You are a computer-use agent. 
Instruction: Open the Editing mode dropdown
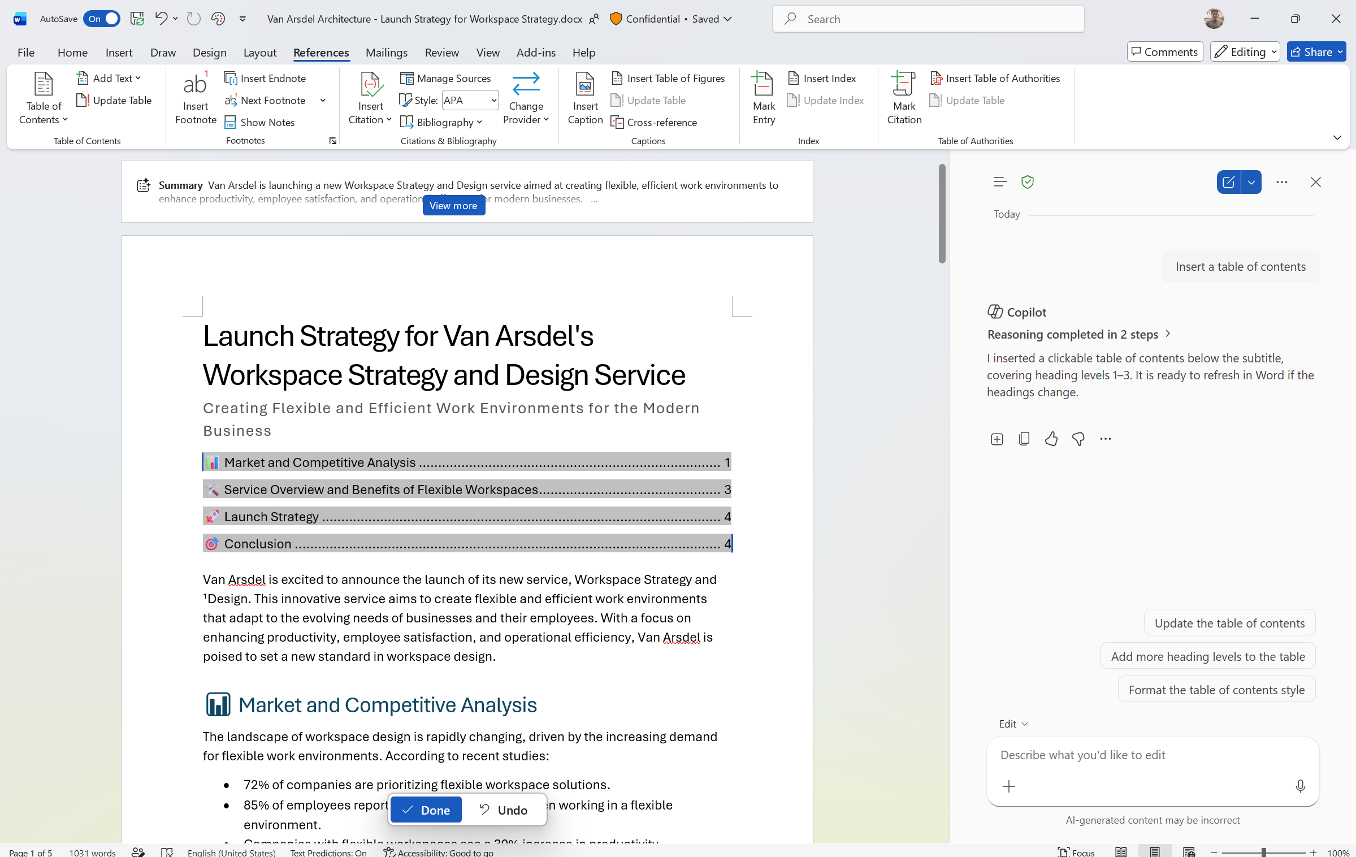(1245, 52)
